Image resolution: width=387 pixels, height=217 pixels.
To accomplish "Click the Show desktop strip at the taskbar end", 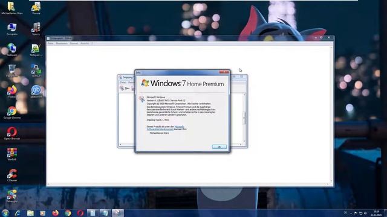I will tap(385, 213).
